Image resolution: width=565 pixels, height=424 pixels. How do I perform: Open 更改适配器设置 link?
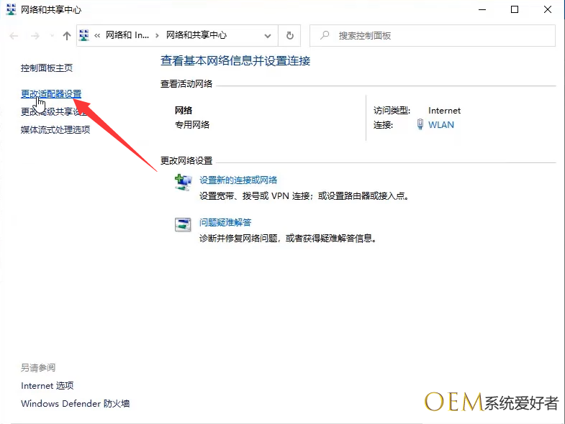(x=51, y=94)
